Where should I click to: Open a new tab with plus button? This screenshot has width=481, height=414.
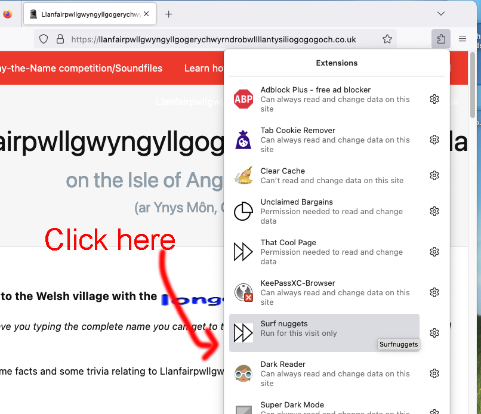[x=169, y=14]
